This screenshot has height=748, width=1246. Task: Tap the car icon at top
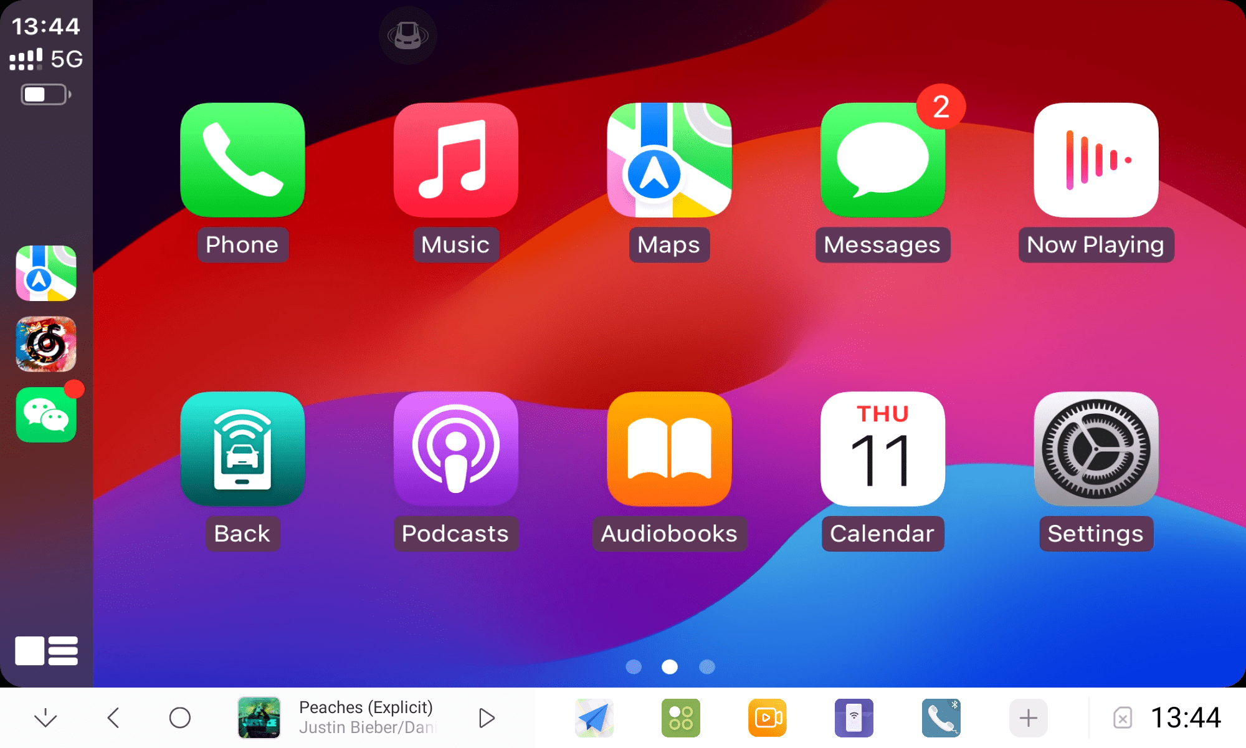pyautogui.click(x=408, y=36)
